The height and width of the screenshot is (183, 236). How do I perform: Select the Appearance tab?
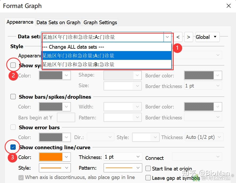point(20,22)
